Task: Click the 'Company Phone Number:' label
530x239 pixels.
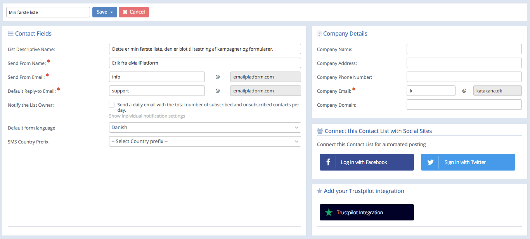Action: coord(345,77)
